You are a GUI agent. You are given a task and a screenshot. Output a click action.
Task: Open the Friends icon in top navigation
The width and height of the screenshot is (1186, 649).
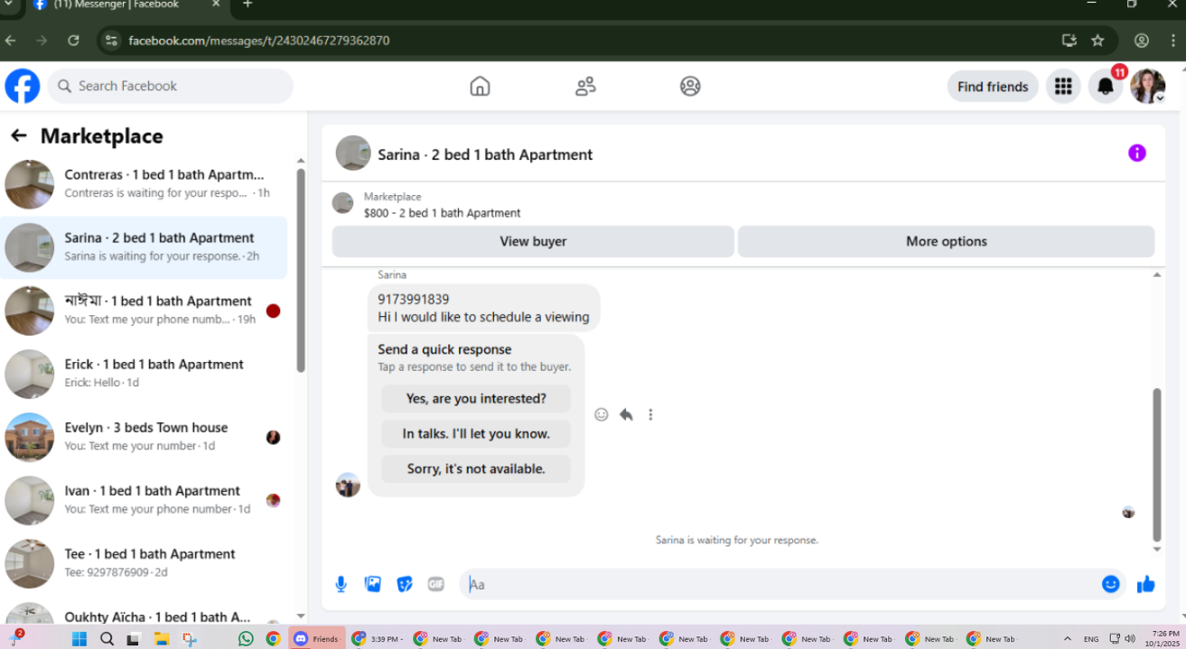pyautogui.click(x=585, y=87)
